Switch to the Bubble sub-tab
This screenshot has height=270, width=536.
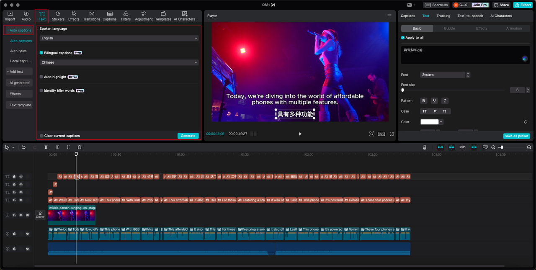pos(449,28)
